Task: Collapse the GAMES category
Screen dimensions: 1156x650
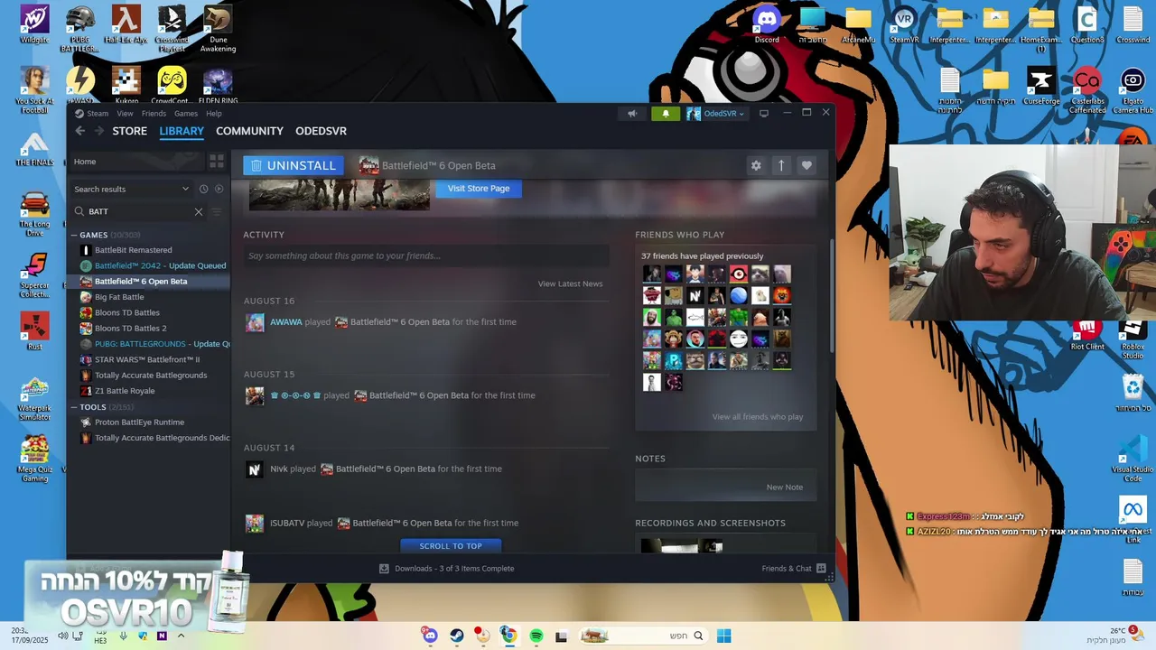Action: pos(74,235)
